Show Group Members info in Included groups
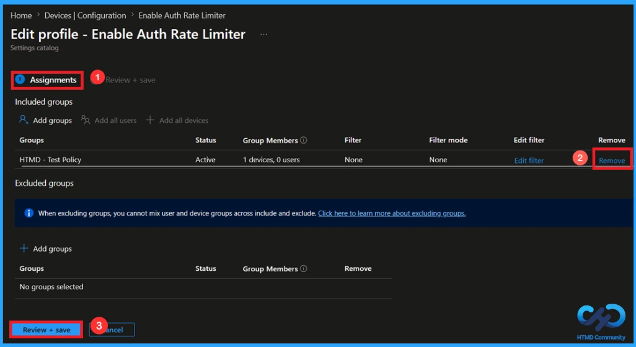Screen dimensions: 636x347 (x=303, y=140)
